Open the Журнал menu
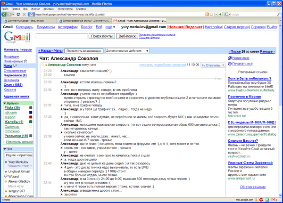The height and width of the screenshot is (203, 283). 35,9
